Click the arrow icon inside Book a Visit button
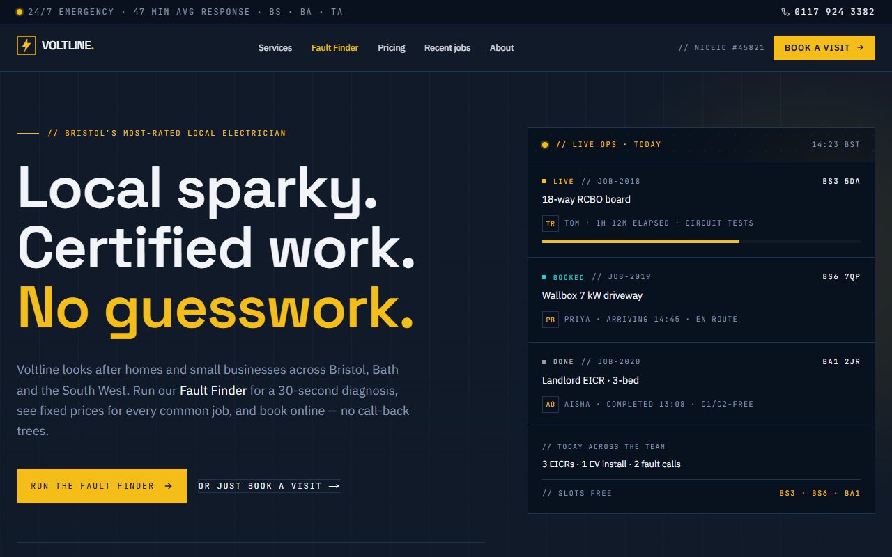This screenshot has width=892, height=557. (x=861, y=48)
